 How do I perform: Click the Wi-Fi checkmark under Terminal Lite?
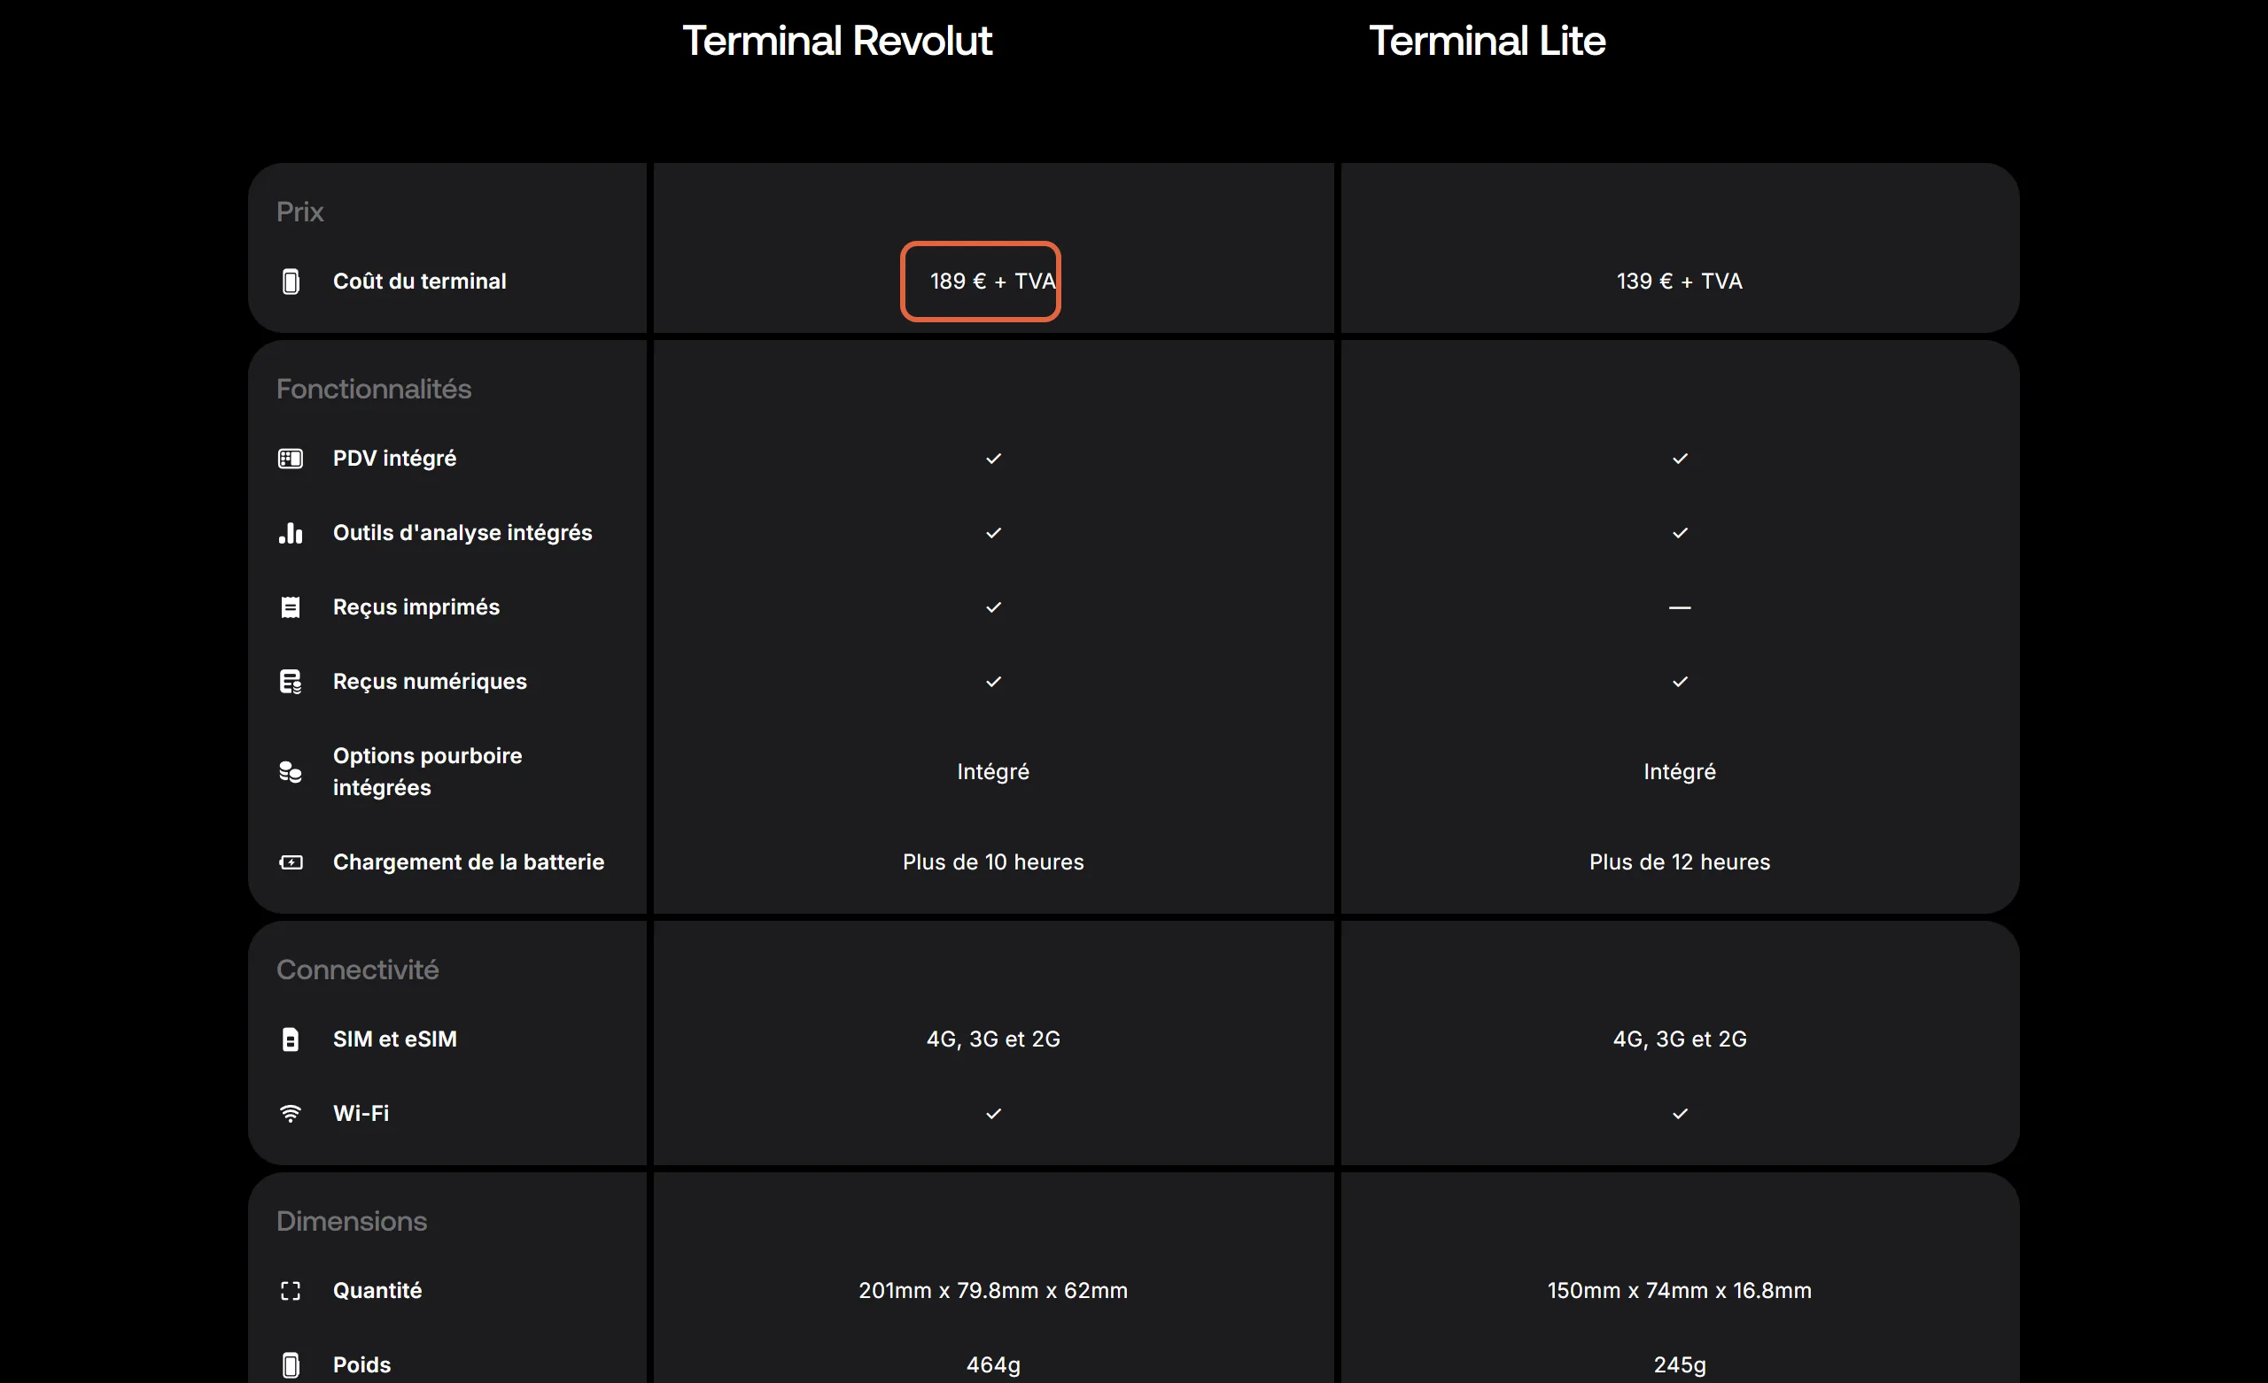tap(1680, 1113)
